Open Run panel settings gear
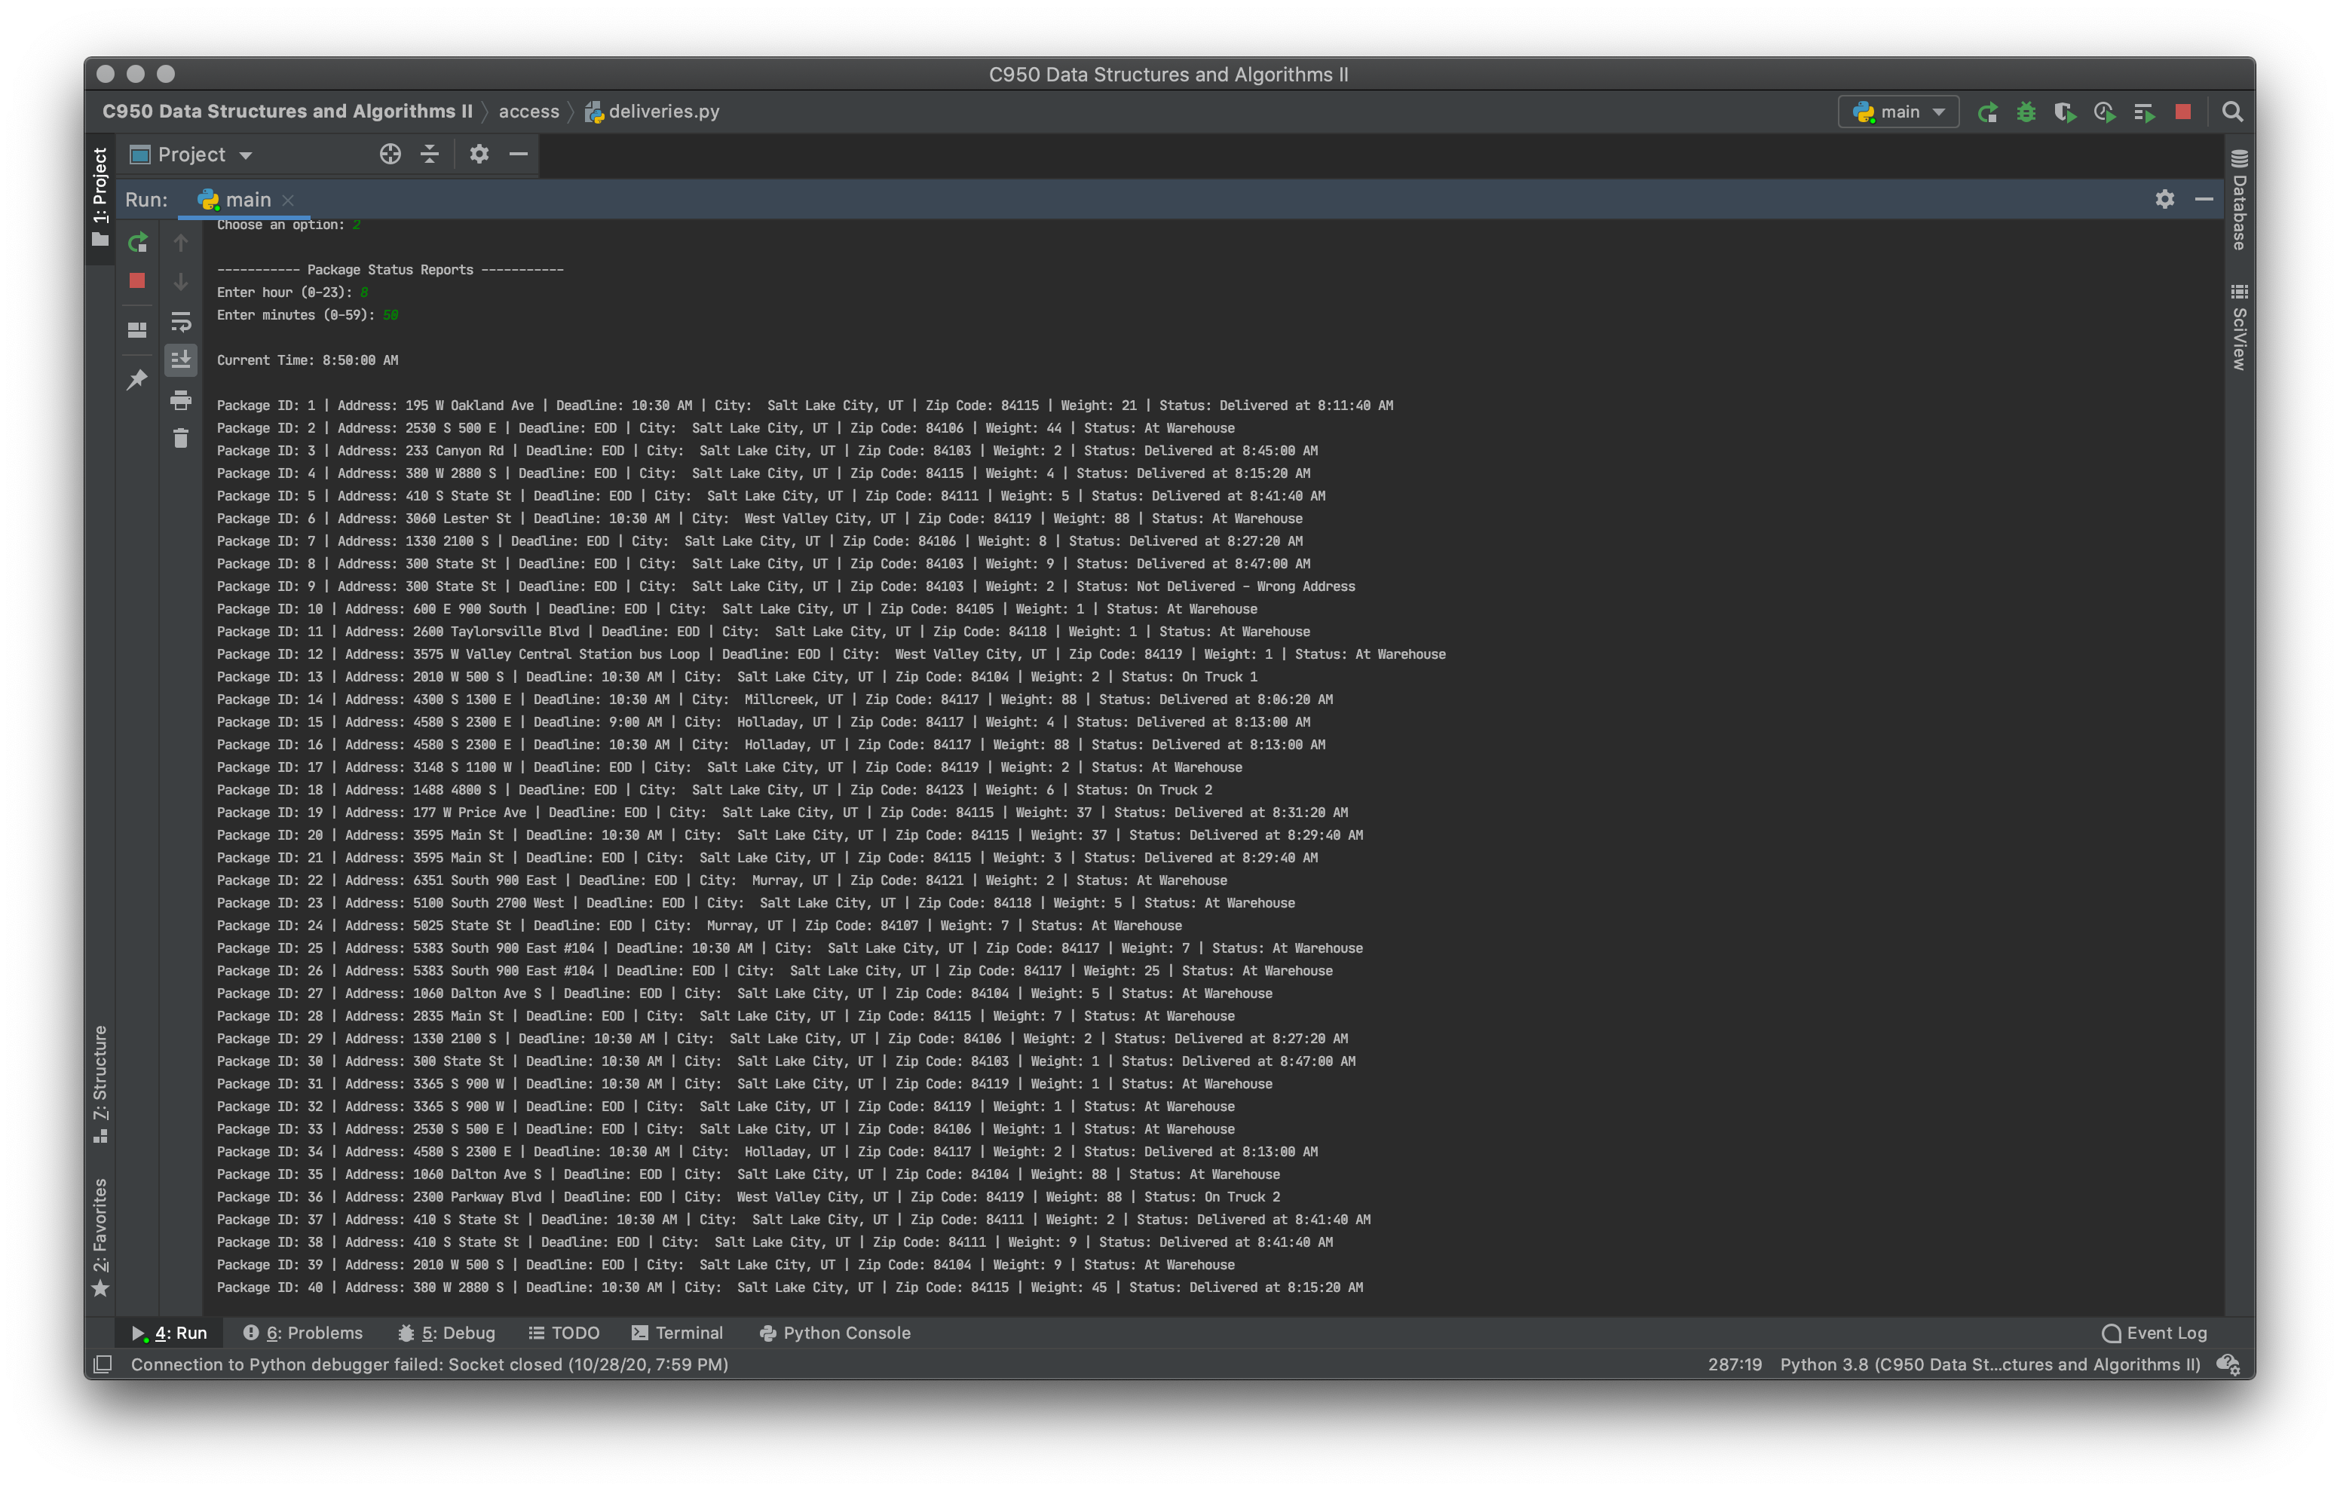2340x1491 pixels. point(2164,198)
